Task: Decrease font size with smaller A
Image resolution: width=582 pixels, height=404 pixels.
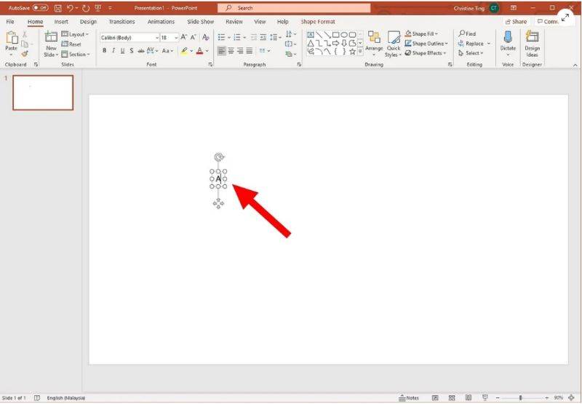Action: (x=194, y=37)
